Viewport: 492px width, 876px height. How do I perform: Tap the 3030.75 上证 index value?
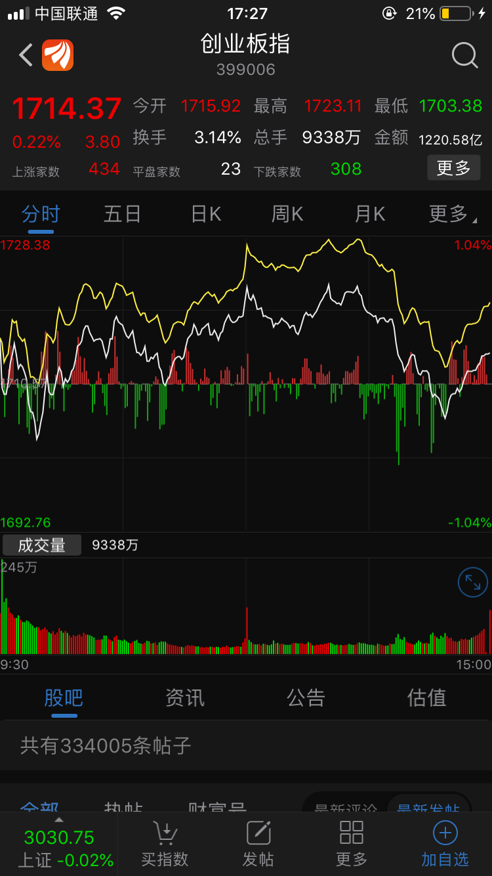tap(59, 837)
